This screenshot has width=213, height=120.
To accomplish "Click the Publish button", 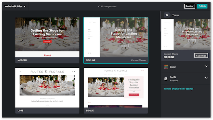I will coord(202,6).
